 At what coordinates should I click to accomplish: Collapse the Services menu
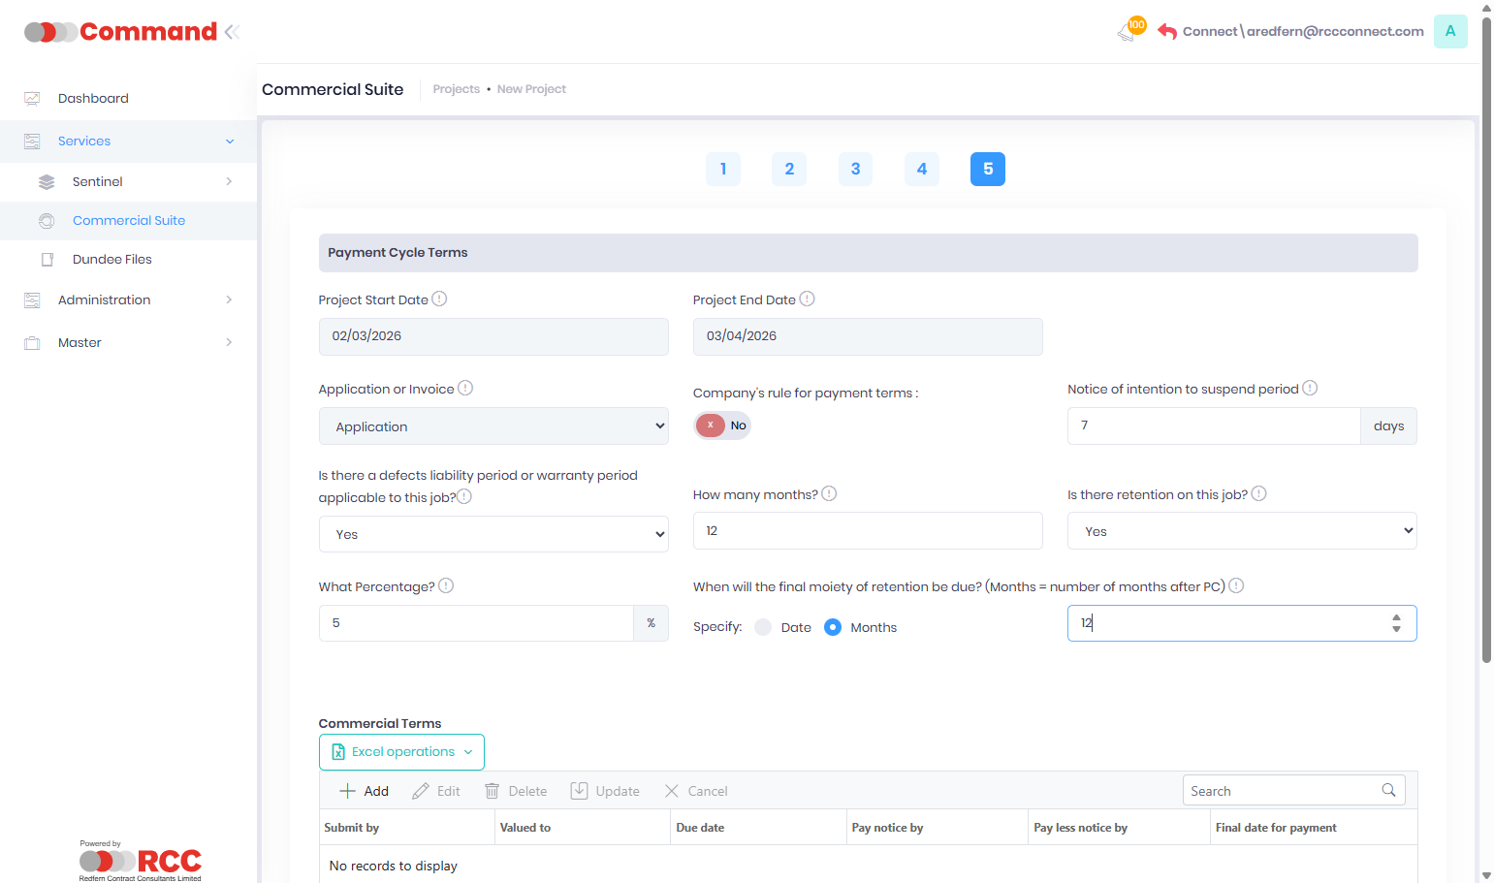pos(230,142)
